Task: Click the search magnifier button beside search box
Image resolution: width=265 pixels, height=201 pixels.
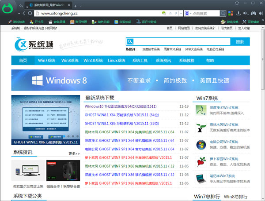Action: click(223, 13)
